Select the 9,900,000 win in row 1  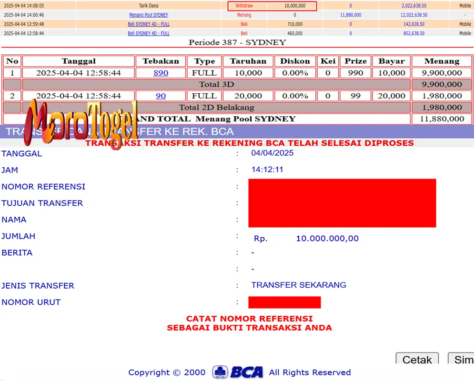(442, 73)
